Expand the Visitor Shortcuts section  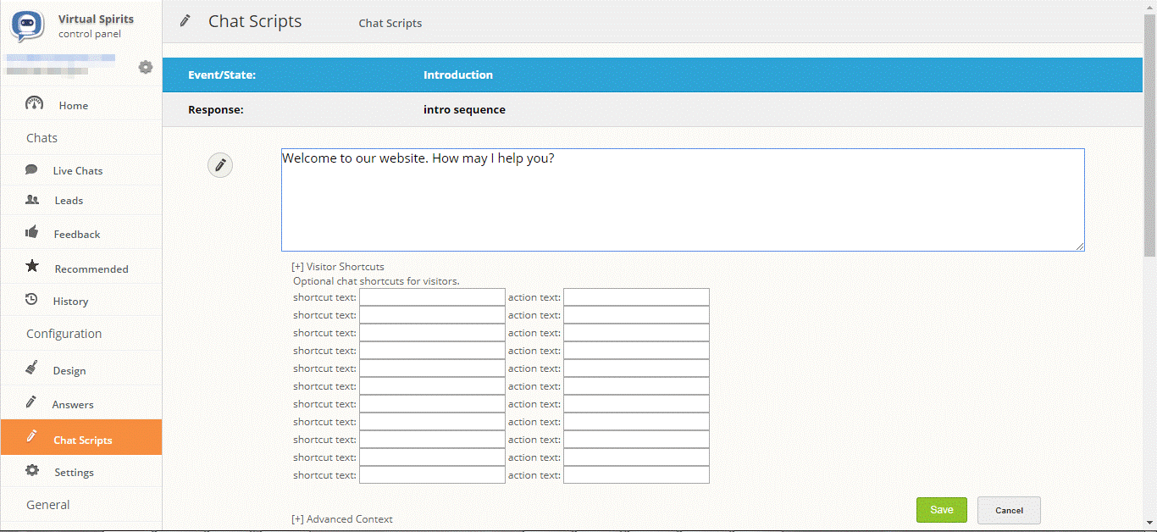click(x=338, y=266)
